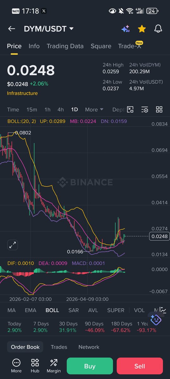The height and width of the screenshot is (379, 170).
Task: Open chart settings icon
Action: [x=145, y=110]
